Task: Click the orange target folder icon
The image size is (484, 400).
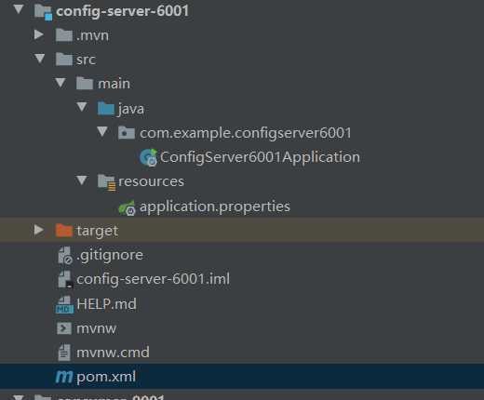Action: pos(64,231)
